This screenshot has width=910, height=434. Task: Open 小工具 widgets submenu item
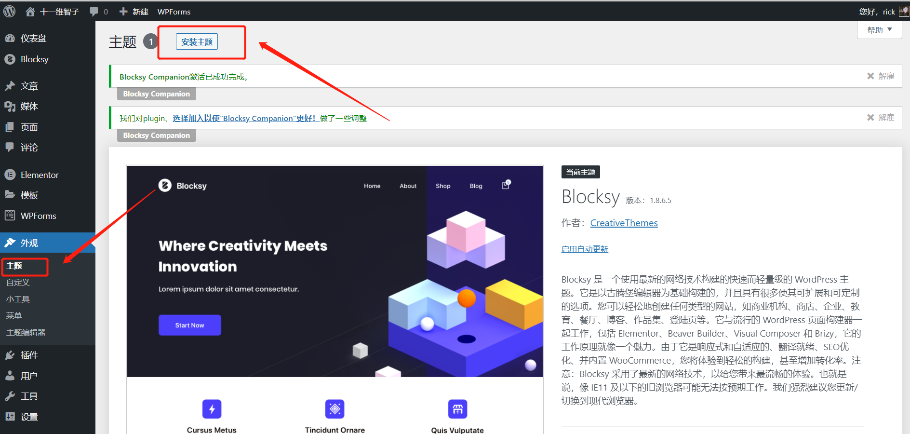pos(18,299)
